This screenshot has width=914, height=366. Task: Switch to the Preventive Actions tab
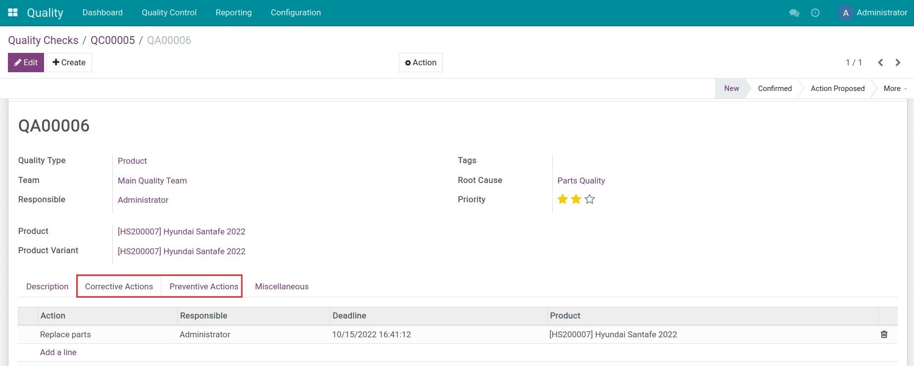[x=203, y=286]
